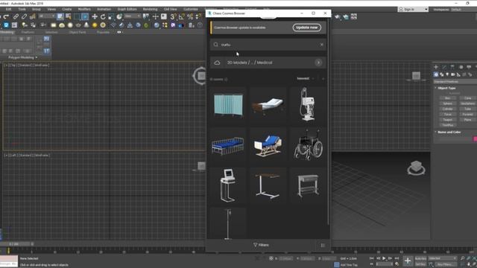The image size is (477, 268).
Task: Switch to the Object Paint ribbon tab
Action: point(78,32)
